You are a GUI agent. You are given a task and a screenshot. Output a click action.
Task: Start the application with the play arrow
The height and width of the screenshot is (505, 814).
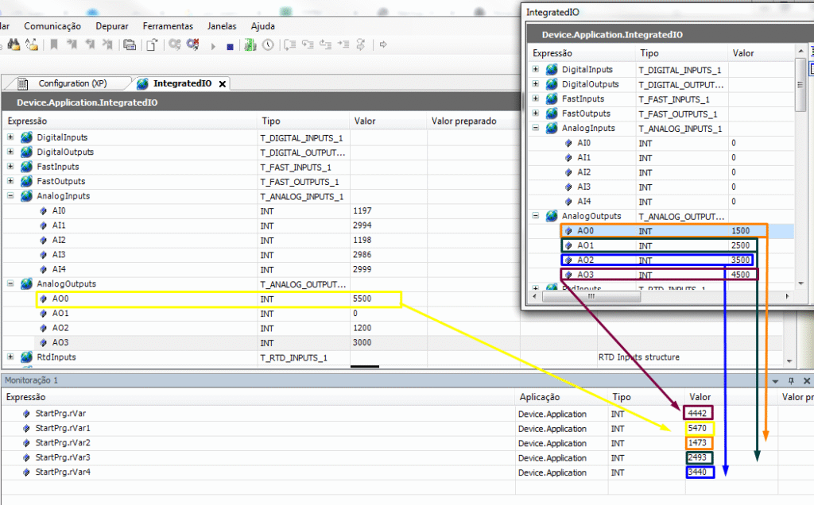213,46
